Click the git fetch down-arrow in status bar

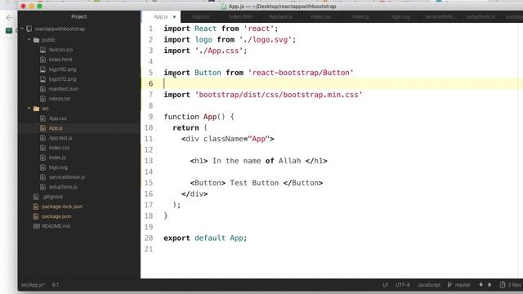[481, 285]
